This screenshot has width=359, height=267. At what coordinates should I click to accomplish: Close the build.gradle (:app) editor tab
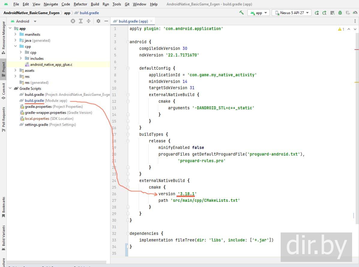pyautogui.click(x=152, y=21)
